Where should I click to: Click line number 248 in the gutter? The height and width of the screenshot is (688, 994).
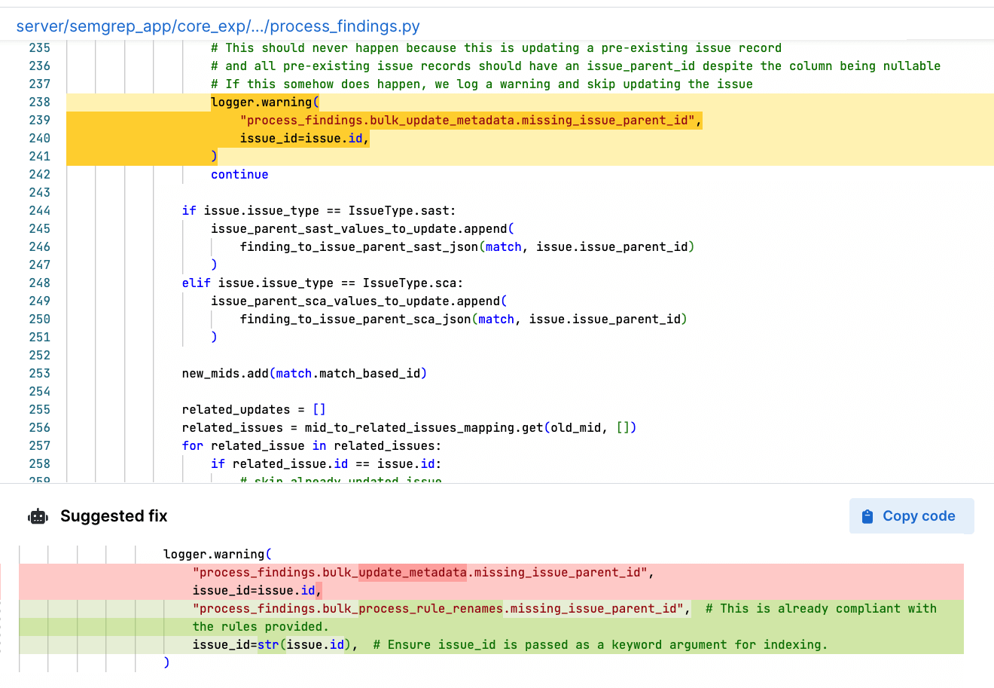[39, 283]
